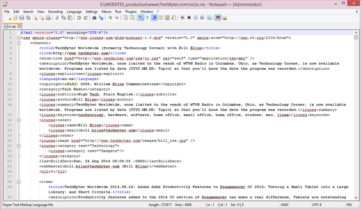Click the Copy toolbar icon
The height and width of the screenshot is (210, 362).
click(63, 18)
